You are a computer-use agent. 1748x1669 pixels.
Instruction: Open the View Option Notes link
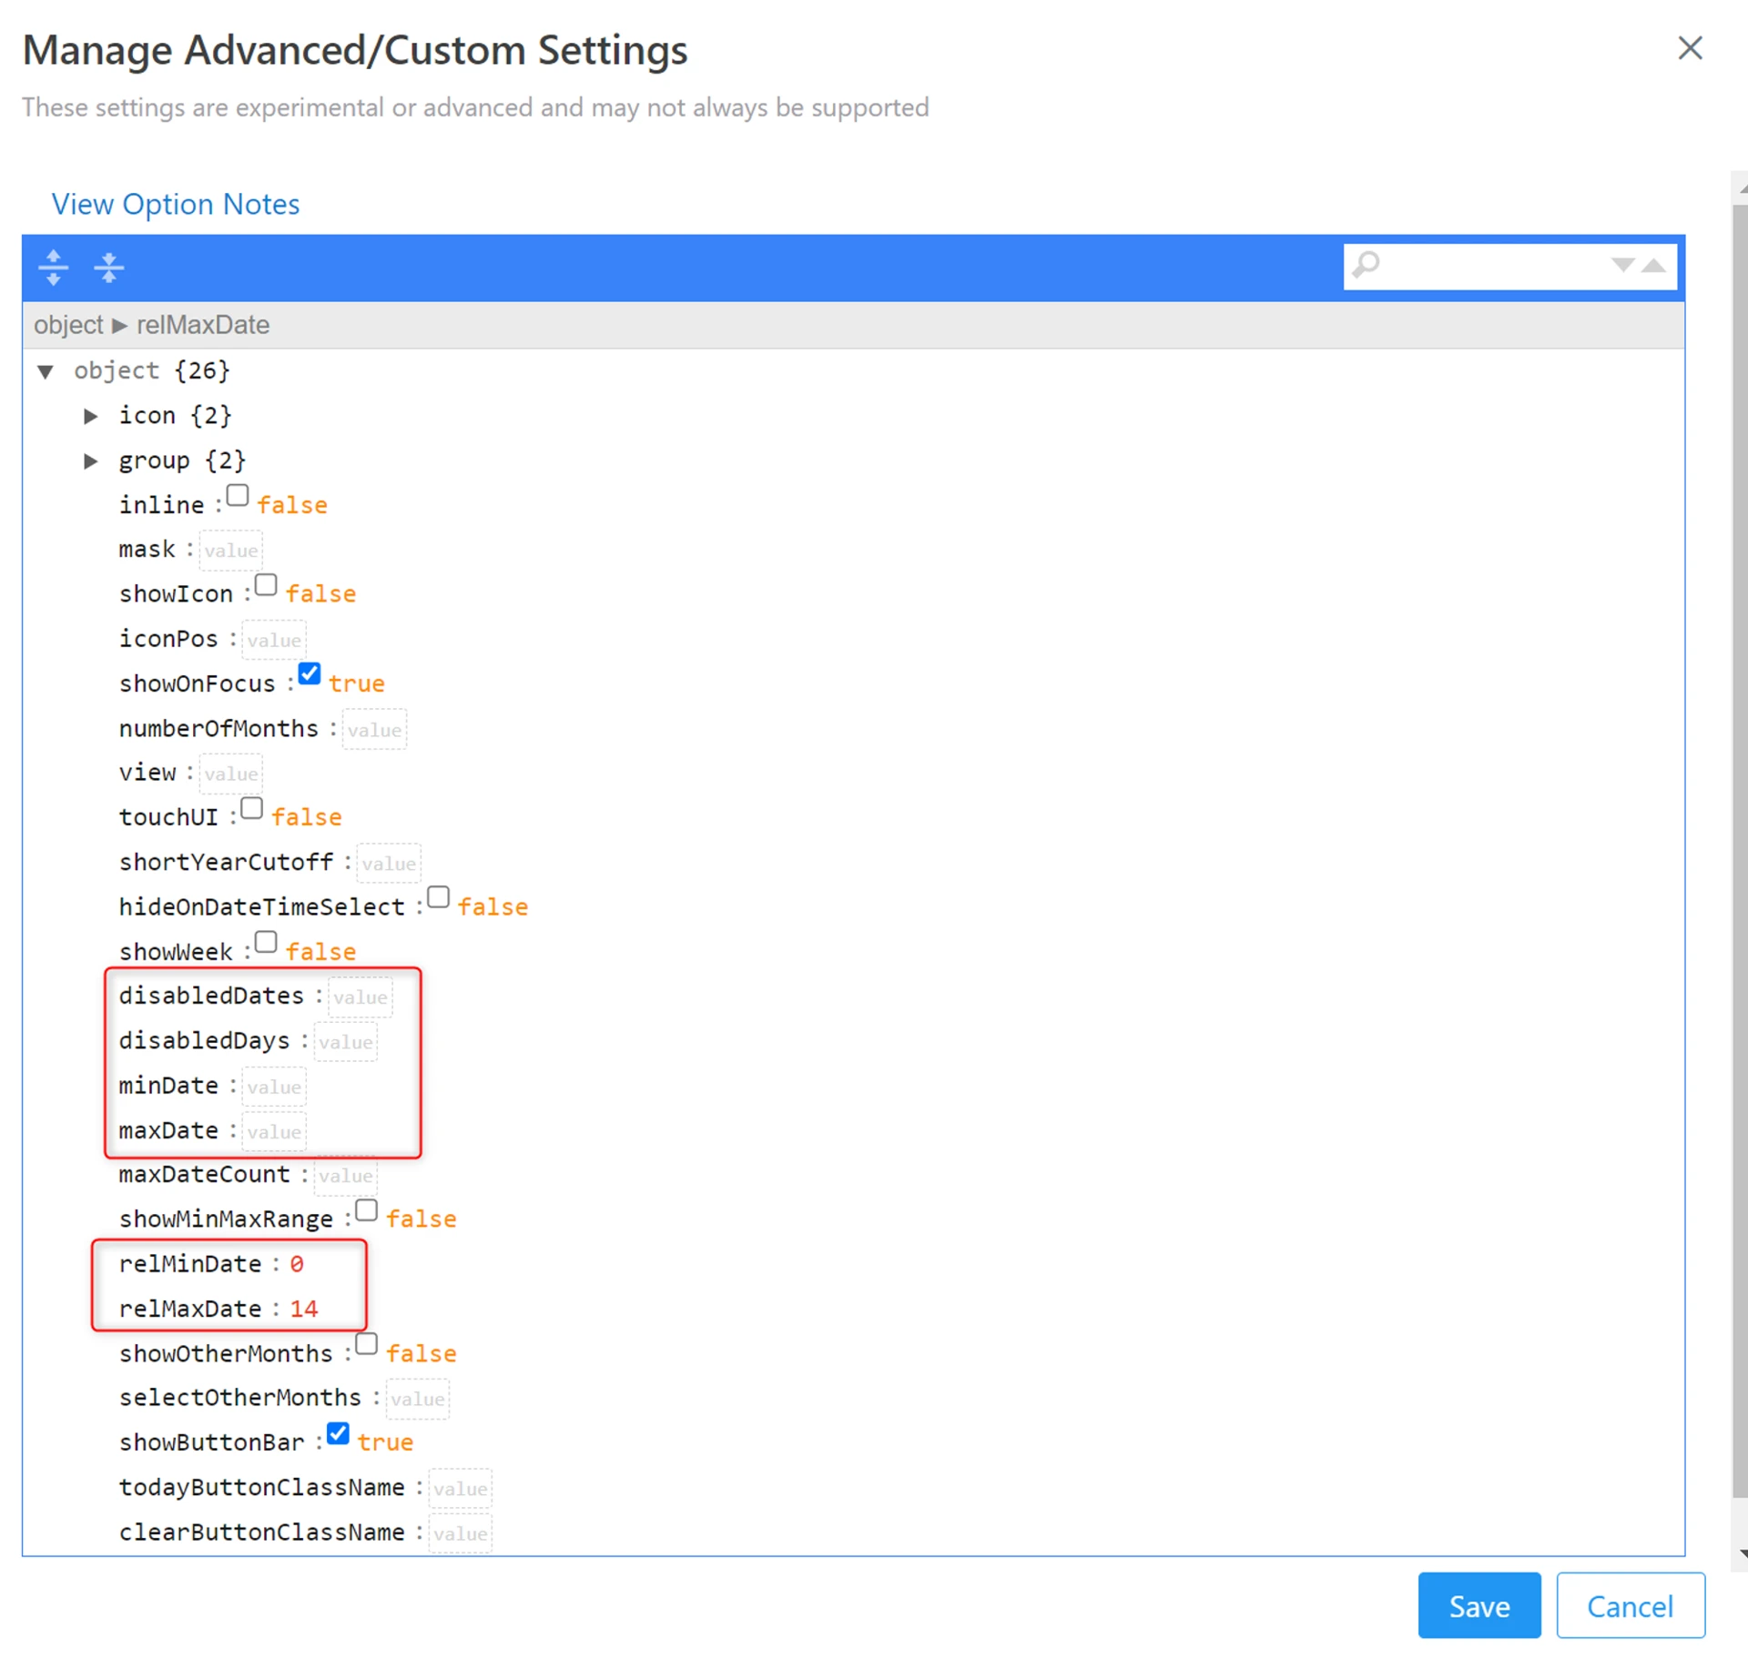tap(175, 205)
